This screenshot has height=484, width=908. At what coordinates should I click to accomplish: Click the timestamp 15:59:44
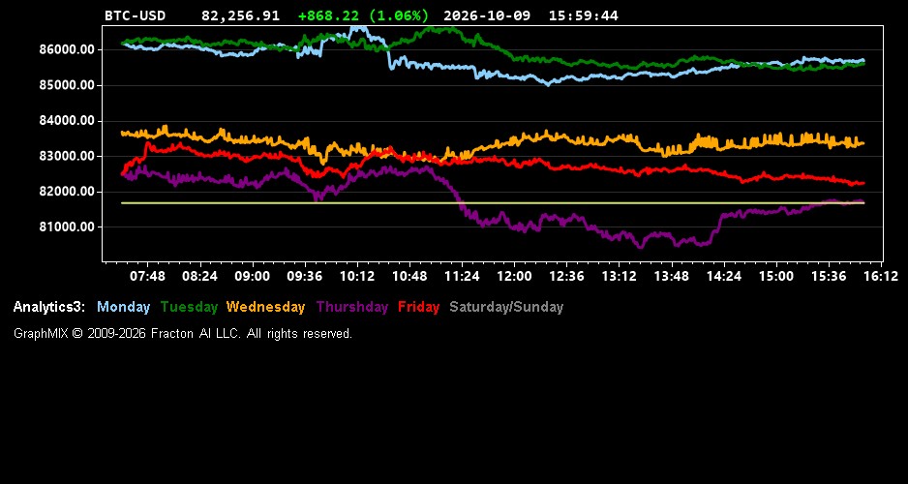(583, 15)
